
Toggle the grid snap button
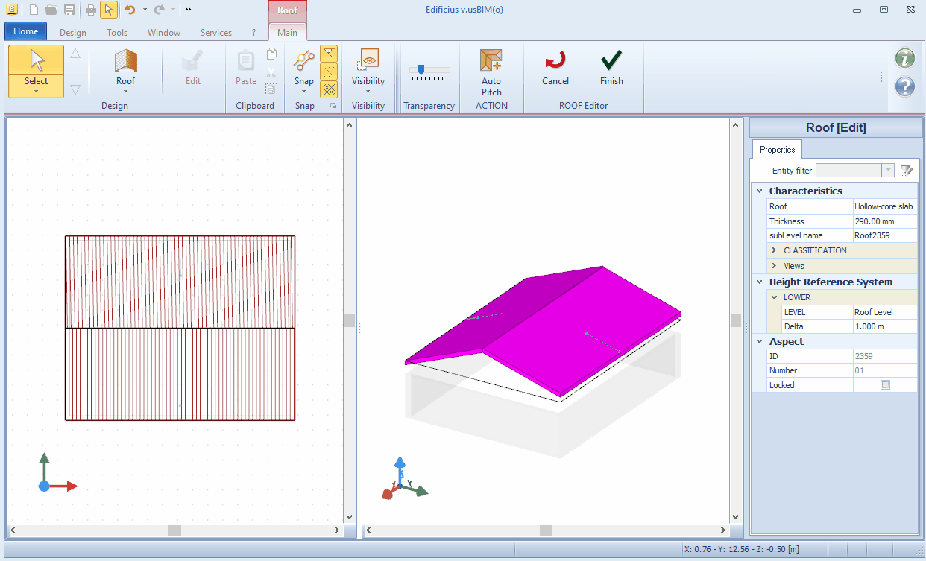coord(329,89)
